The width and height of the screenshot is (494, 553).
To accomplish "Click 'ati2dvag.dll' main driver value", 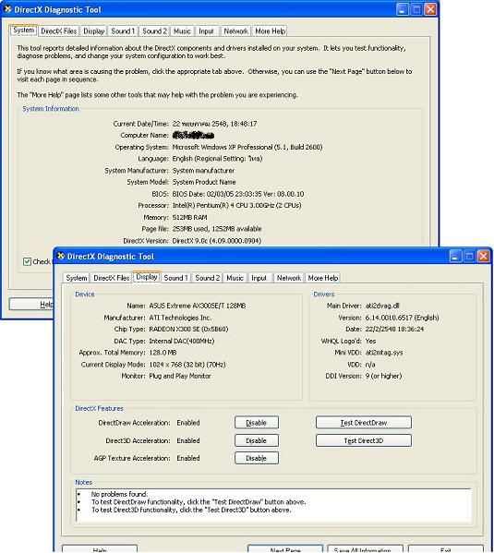I will [x=382, y=306].
